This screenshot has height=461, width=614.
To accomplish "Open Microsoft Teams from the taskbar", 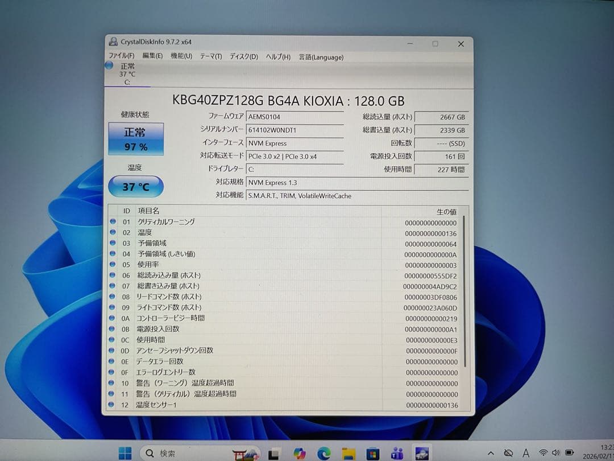I will pyautogui.click(x=397, y=454).
